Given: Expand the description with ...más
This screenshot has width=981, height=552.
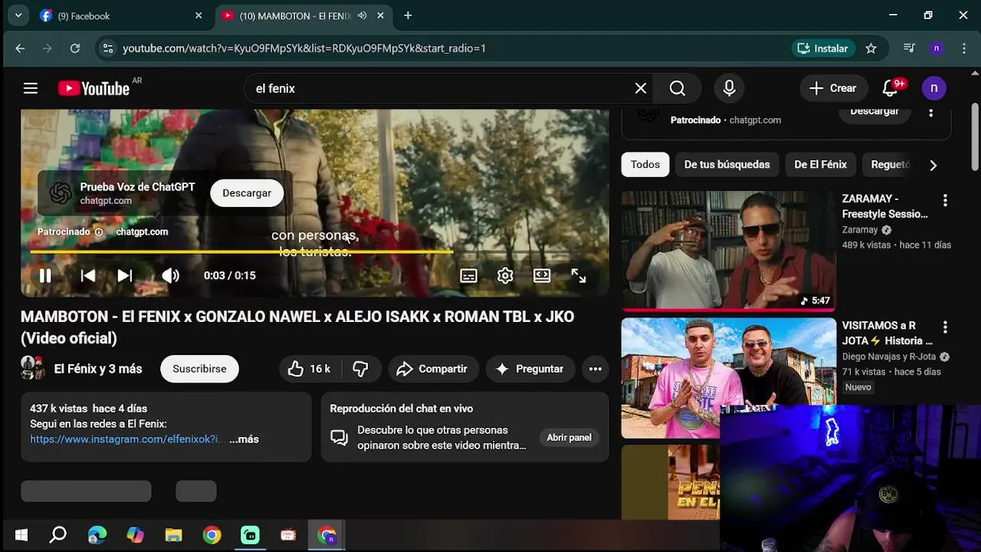Looking at the screenshot, I should [244, 439].
